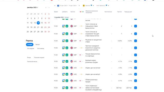Click the 5.25% forecast value
Image resolution: width=164 pixels, height=92 pixels.
coord(120,41)
